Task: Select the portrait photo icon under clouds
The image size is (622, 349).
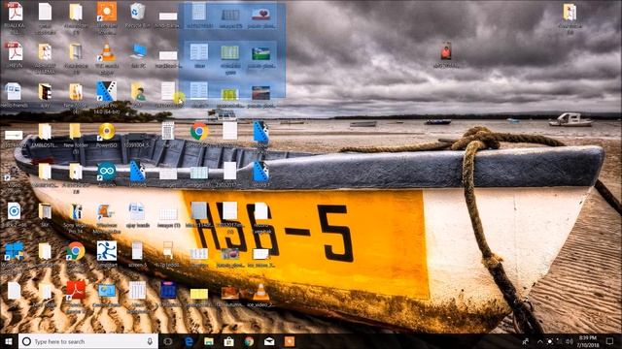Action: 446,54
